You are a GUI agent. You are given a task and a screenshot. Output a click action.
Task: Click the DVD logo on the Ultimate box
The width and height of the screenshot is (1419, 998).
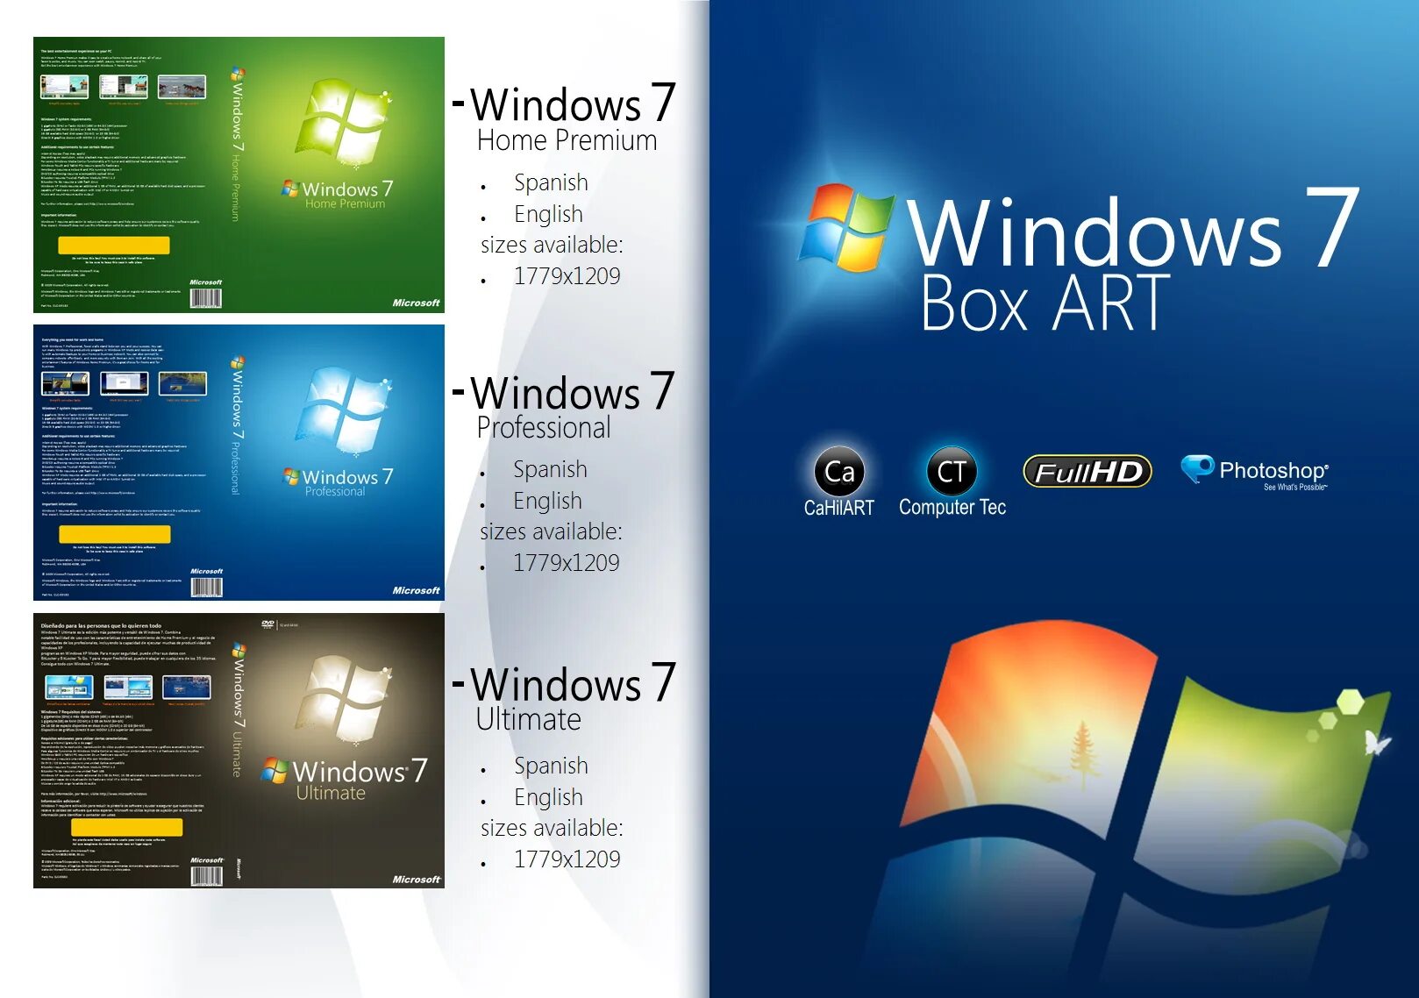267,624
